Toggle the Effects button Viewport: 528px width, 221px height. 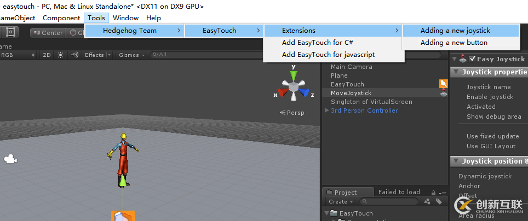pos(94,55)
